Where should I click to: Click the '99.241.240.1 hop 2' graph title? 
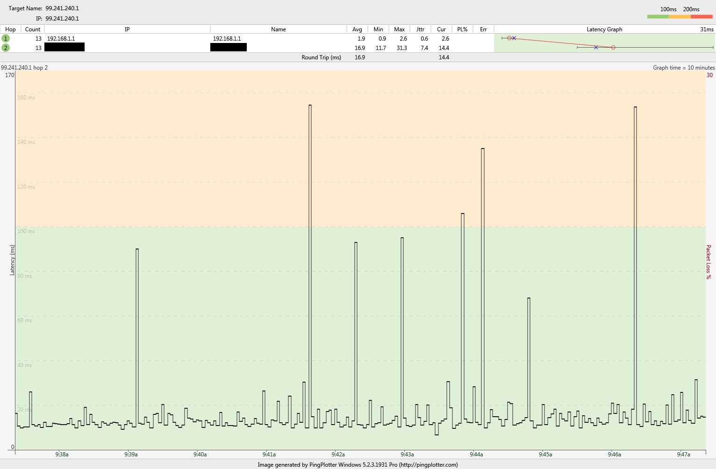pos(24,68)
